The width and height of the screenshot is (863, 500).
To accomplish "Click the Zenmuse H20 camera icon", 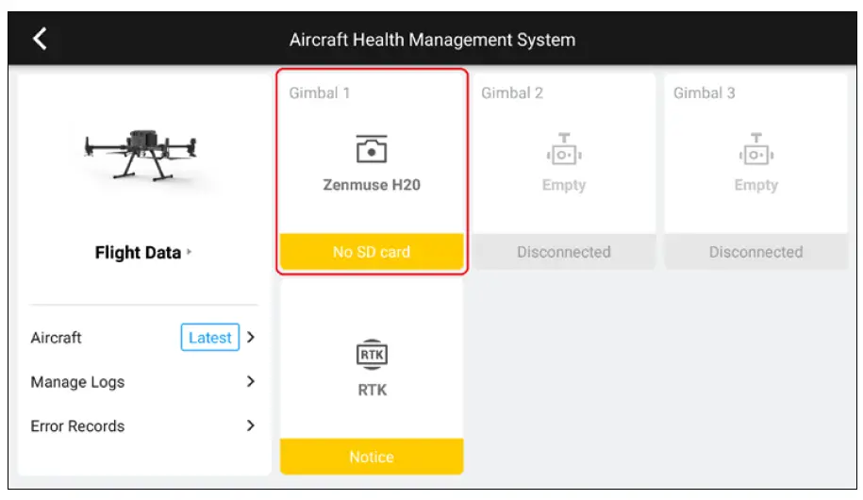I will [x=372, y=150].
